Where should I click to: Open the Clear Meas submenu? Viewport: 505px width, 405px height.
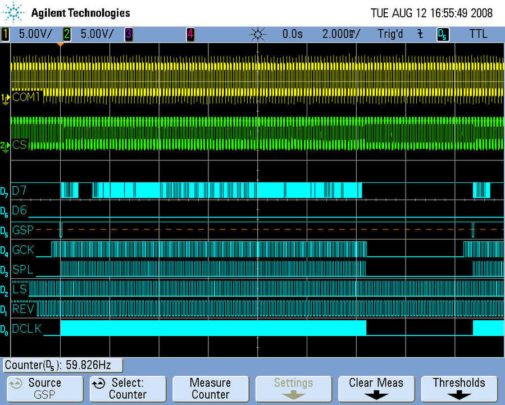pos(376,388)
